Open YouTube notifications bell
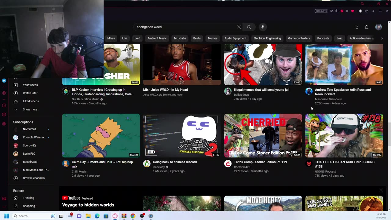391x220 pixels. pyautogui.click(x=367, y=27)
